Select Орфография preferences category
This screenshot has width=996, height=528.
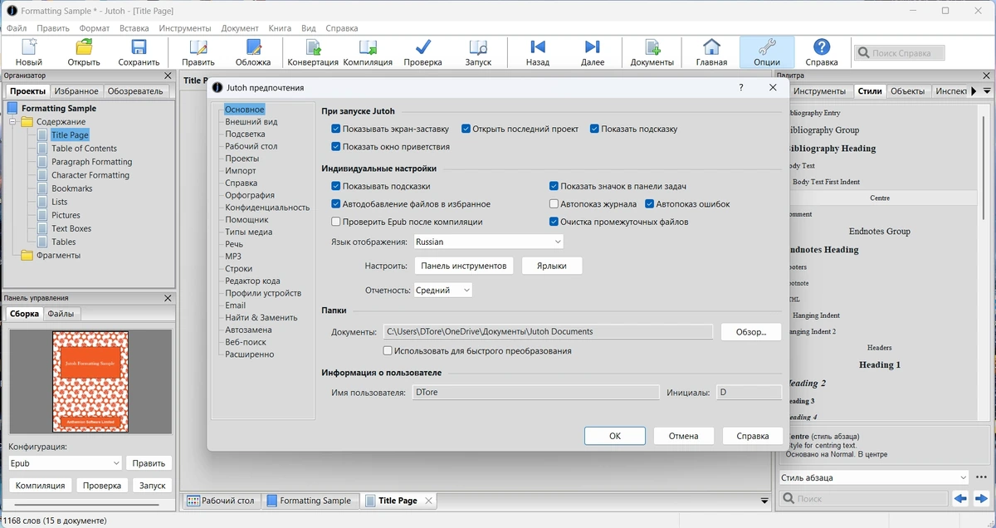tap(250, 195)
